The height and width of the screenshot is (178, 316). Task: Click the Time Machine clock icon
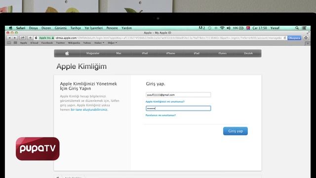point(209,28)
